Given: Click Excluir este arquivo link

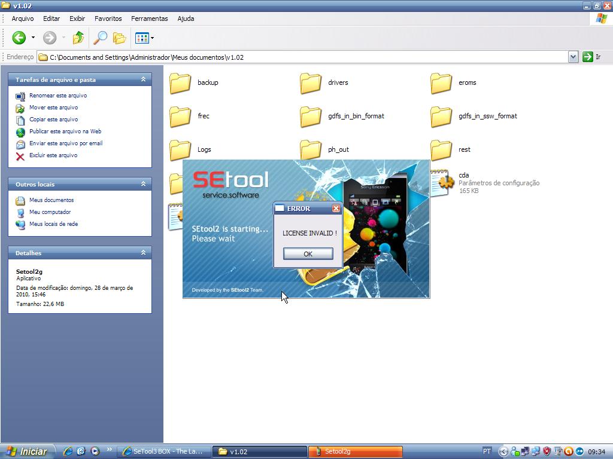Looking at the screenshot, I should [53, 155].
